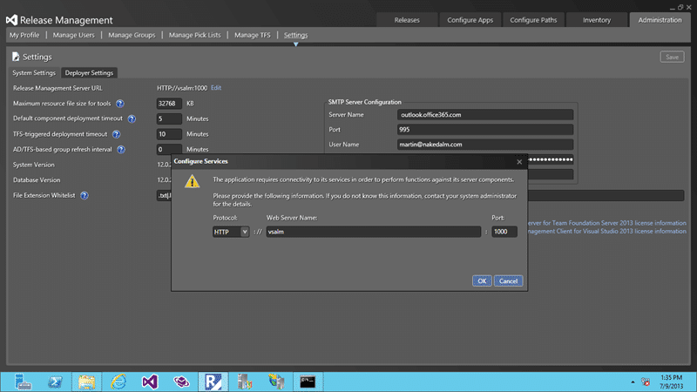This screenshot has width=697, height=392.
Task: Click the maximum resource file size field
Action: tap(169, 104)
